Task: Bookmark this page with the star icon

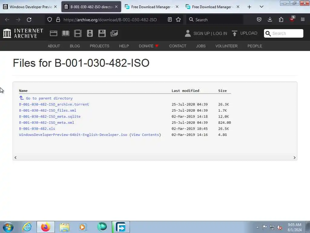Action: pos(178,19)
